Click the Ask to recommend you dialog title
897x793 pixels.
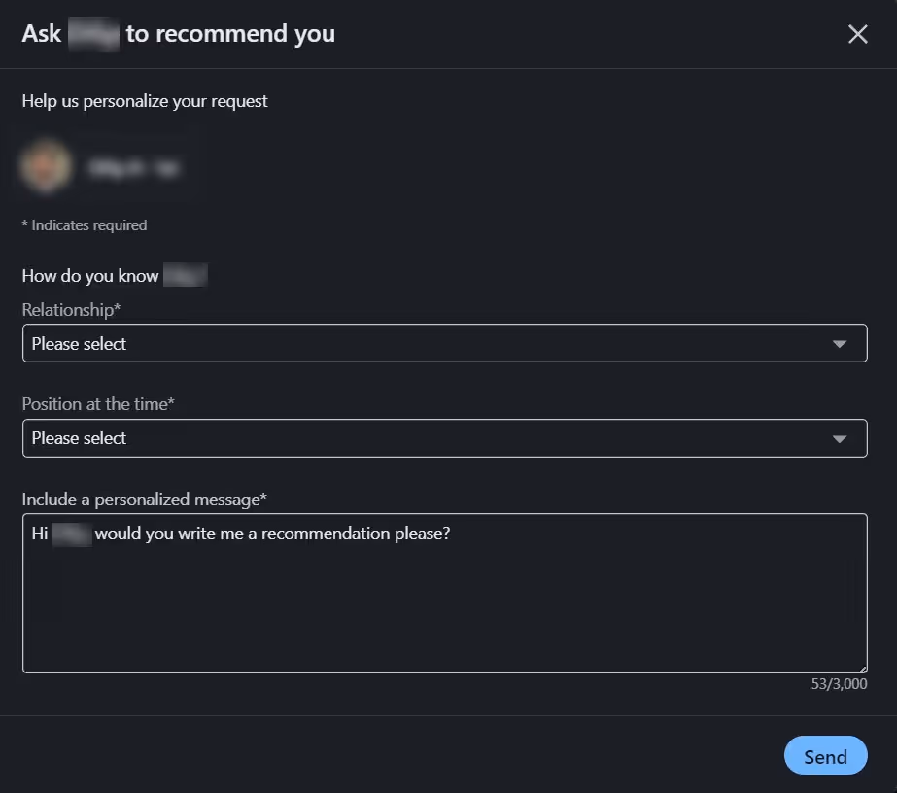click(x=178, y=33)
